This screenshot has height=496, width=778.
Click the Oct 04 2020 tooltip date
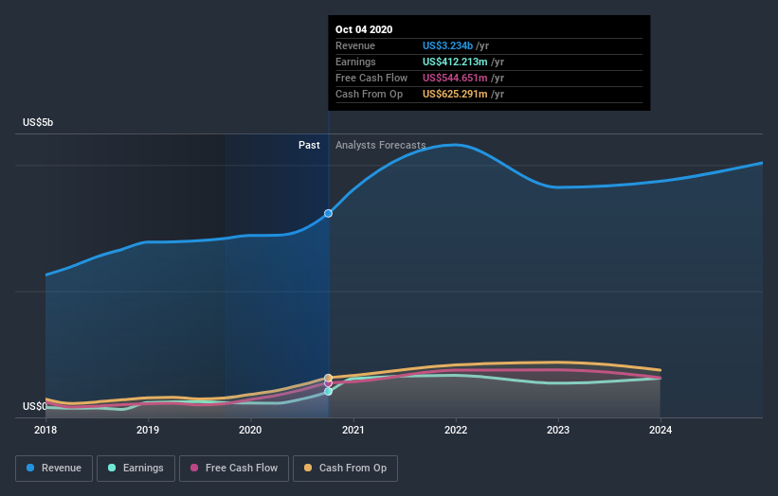(364, 29)
